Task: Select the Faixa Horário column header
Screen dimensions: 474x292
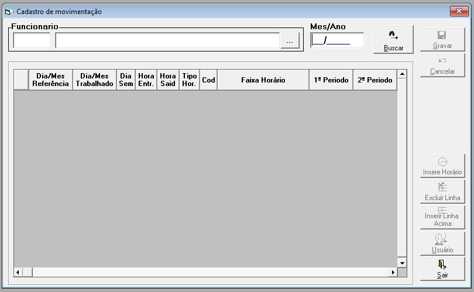Action: [x=263, y=80]
